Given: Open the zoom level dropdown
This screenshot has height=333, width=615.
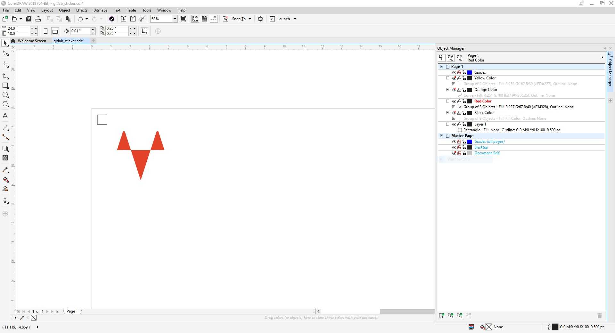Looking at the screenshot, I should [x=175, y=19].
